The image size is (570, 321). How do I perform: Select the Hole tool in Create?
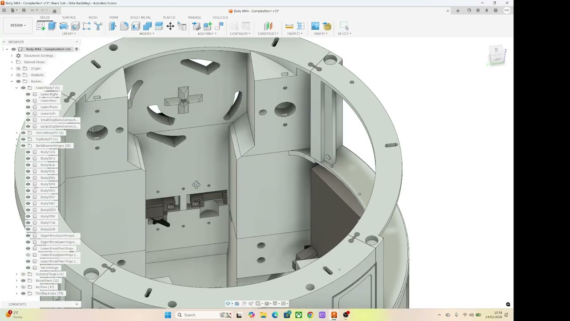pyautogui.click(x=75, y=26)
